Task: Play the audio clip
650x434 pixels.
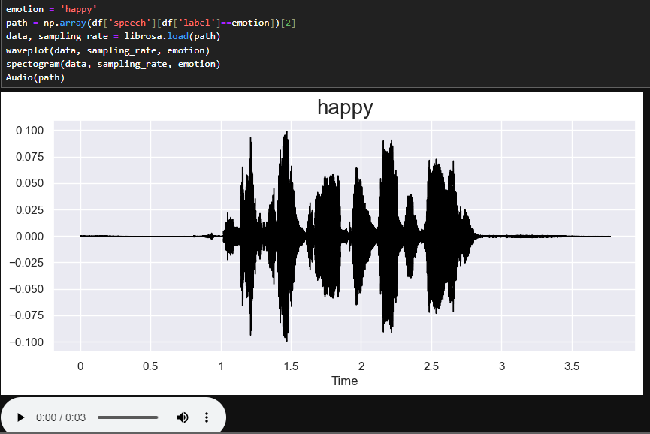Action: click(x=21, y=417)
